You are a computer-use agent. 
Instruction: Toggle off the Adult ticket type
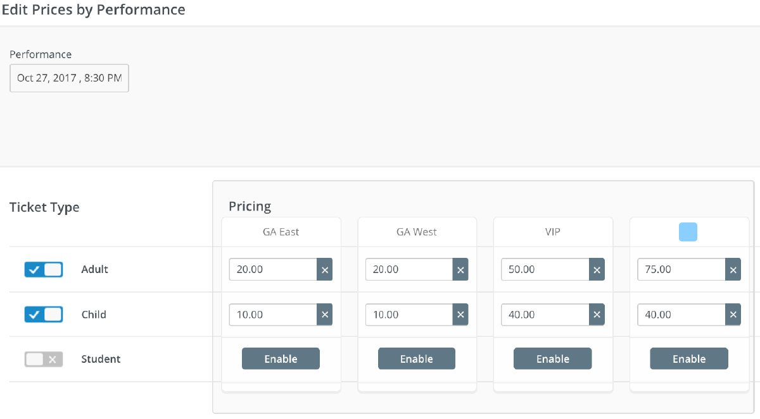(44, 270)
